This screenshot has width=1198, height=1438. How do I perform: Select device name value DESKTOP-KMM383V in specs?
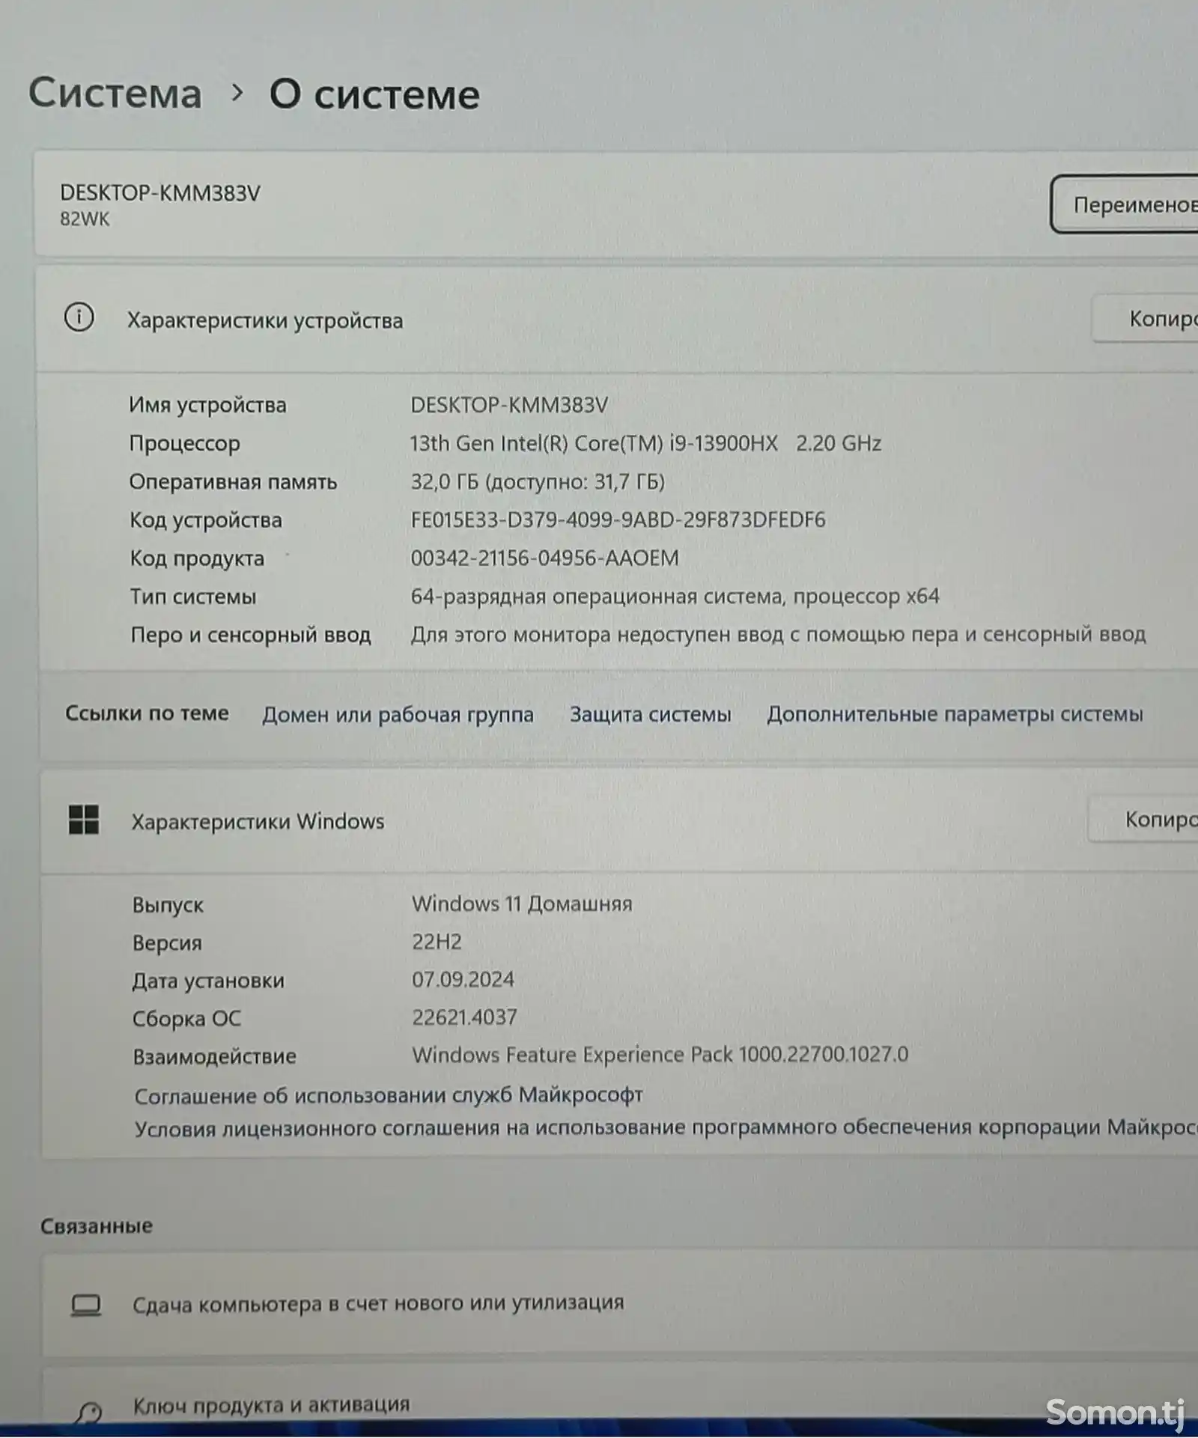[509, 405]
